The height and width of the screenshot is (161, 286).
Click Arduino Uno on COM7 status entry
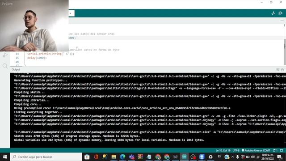tap(256, 150)
